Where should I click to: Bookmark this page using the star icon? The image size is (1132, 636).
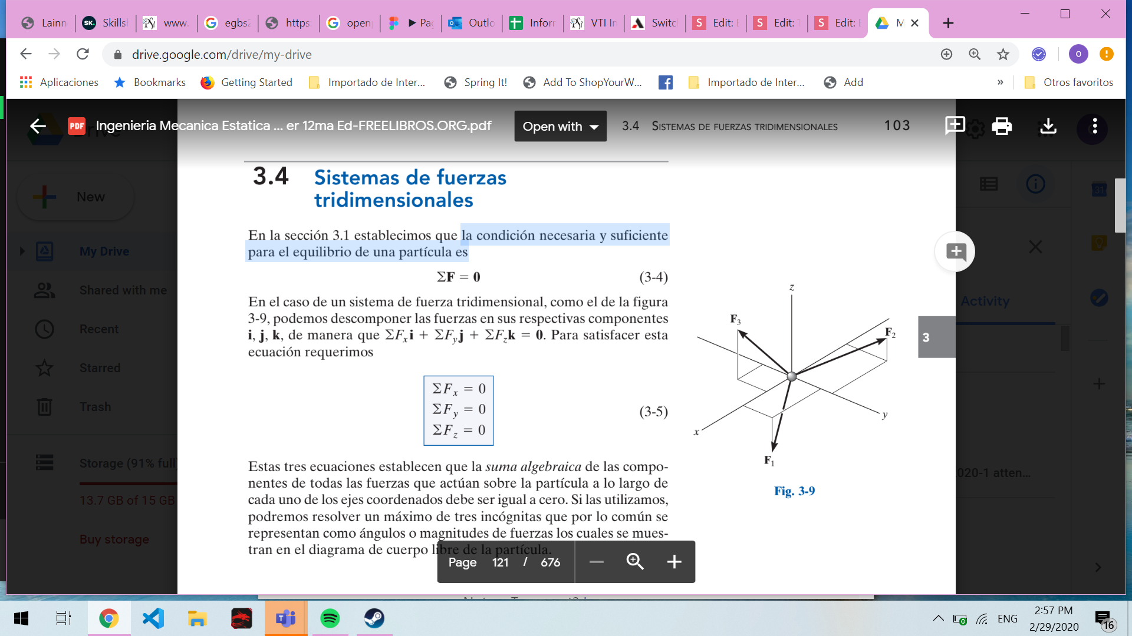(1003, 54)
